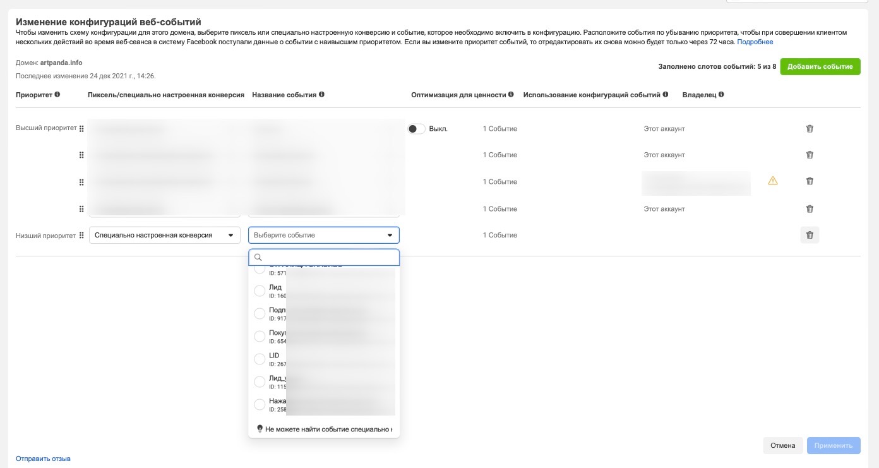Collapse the Выберите событие dropdown
The height and width of the screenshot is (468, 879).
(324, 235)
